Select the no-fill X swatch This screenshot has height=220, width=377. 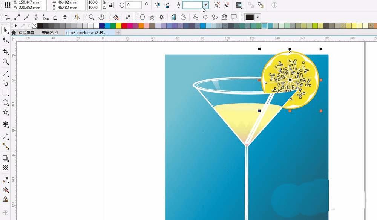point(35,26)
